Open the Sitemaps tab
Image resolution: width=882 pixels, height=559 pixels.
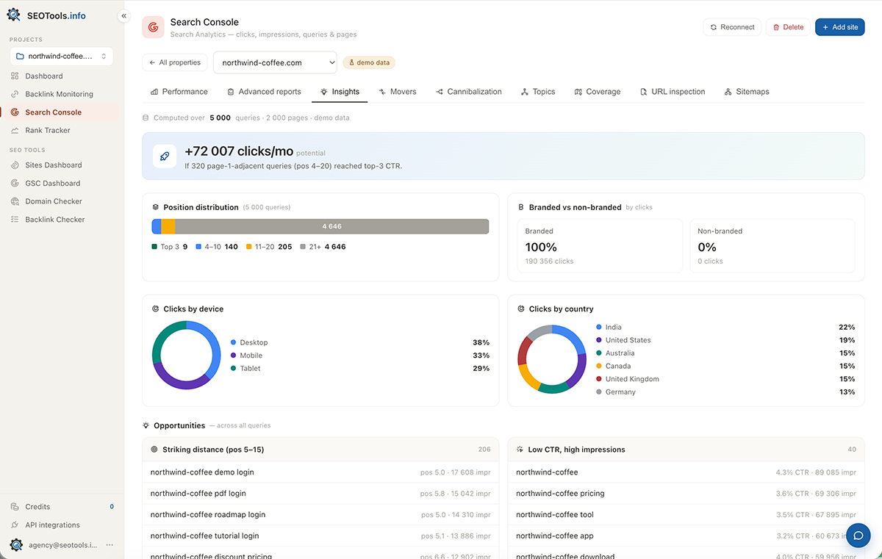coord(747,92)
